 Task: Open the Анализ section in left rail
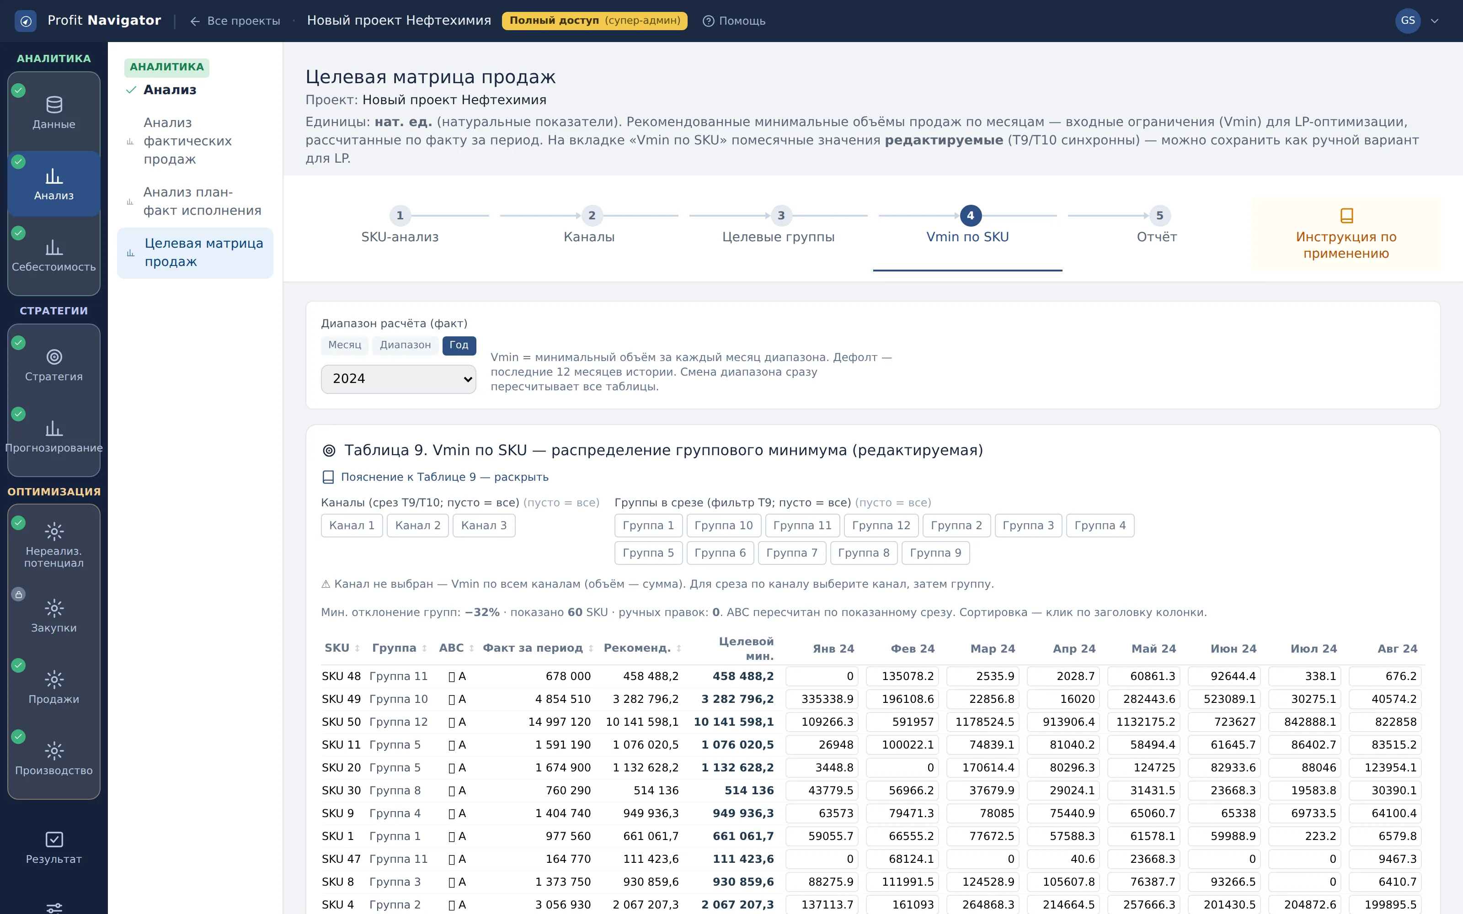54,184
